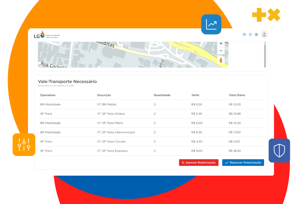The image size is (302, 204).
Task: Zoom out on the map with the minus control
Action: click(x=221, y=50)
